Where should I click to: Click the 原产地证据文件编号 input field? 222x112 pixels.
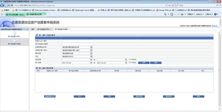77,44
